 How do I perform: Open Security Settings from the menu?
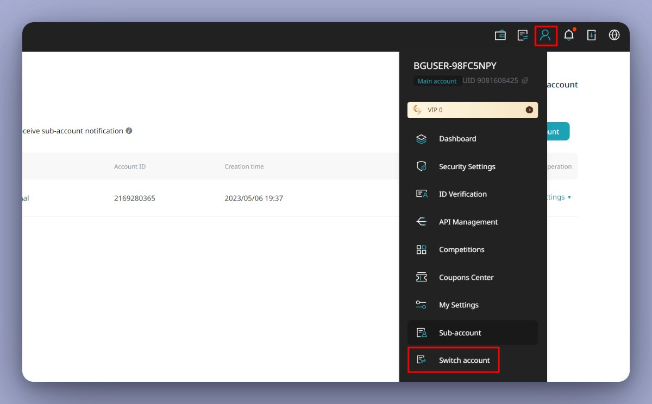coord(467,166)
